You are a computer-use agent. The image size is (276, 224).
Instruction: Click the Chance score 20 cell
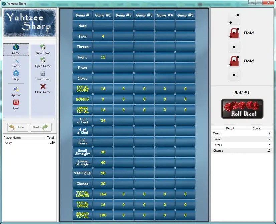click(x=103, y=184)
